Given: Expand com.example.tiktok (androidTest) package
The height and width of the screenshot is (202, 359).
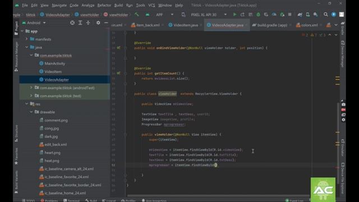Looking at the screenshot, I should pyautogui.click(x=31, y=88).
